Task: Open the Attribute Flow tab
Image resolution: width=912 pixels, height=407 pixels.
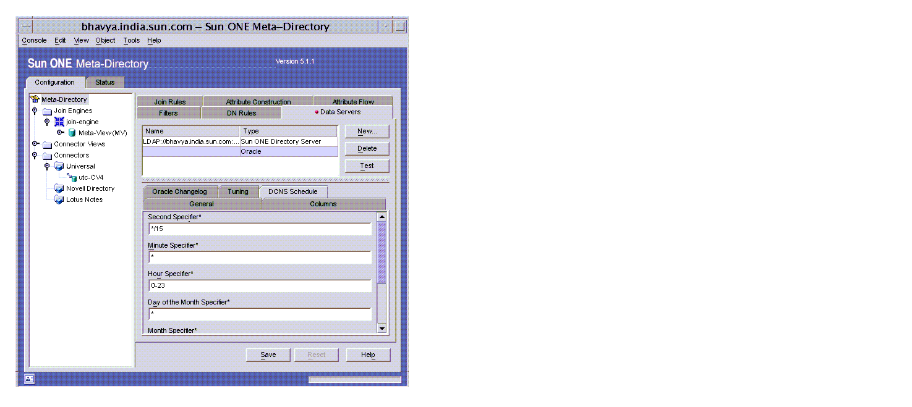Action: coord(353,102)
